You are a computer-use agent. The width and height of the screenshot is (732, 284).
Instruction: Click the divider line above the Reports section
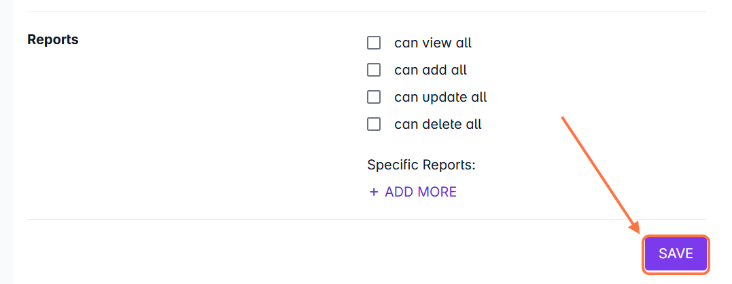coord(367,12)
